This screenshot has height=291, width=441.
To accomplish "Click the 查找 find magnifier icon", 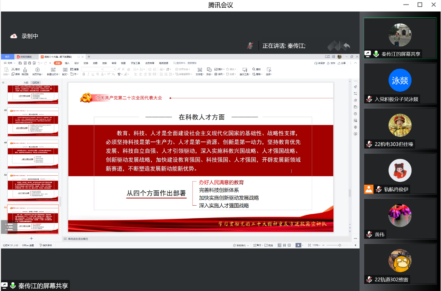I will coord(254,69).
